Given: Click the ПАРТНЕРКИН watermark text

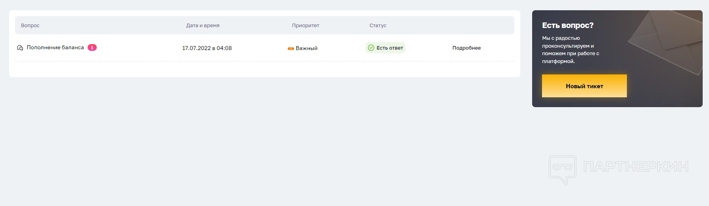Looking at the screenshot, I should point(636,167).
